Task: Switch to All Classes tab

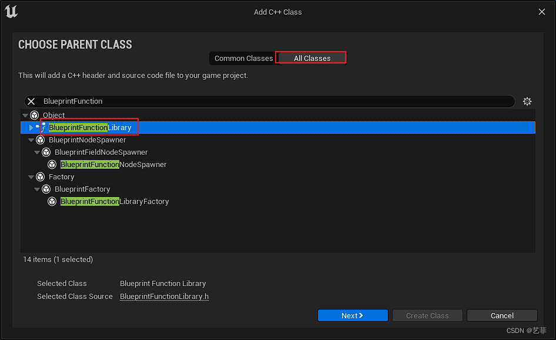Action: coord(312,59)
